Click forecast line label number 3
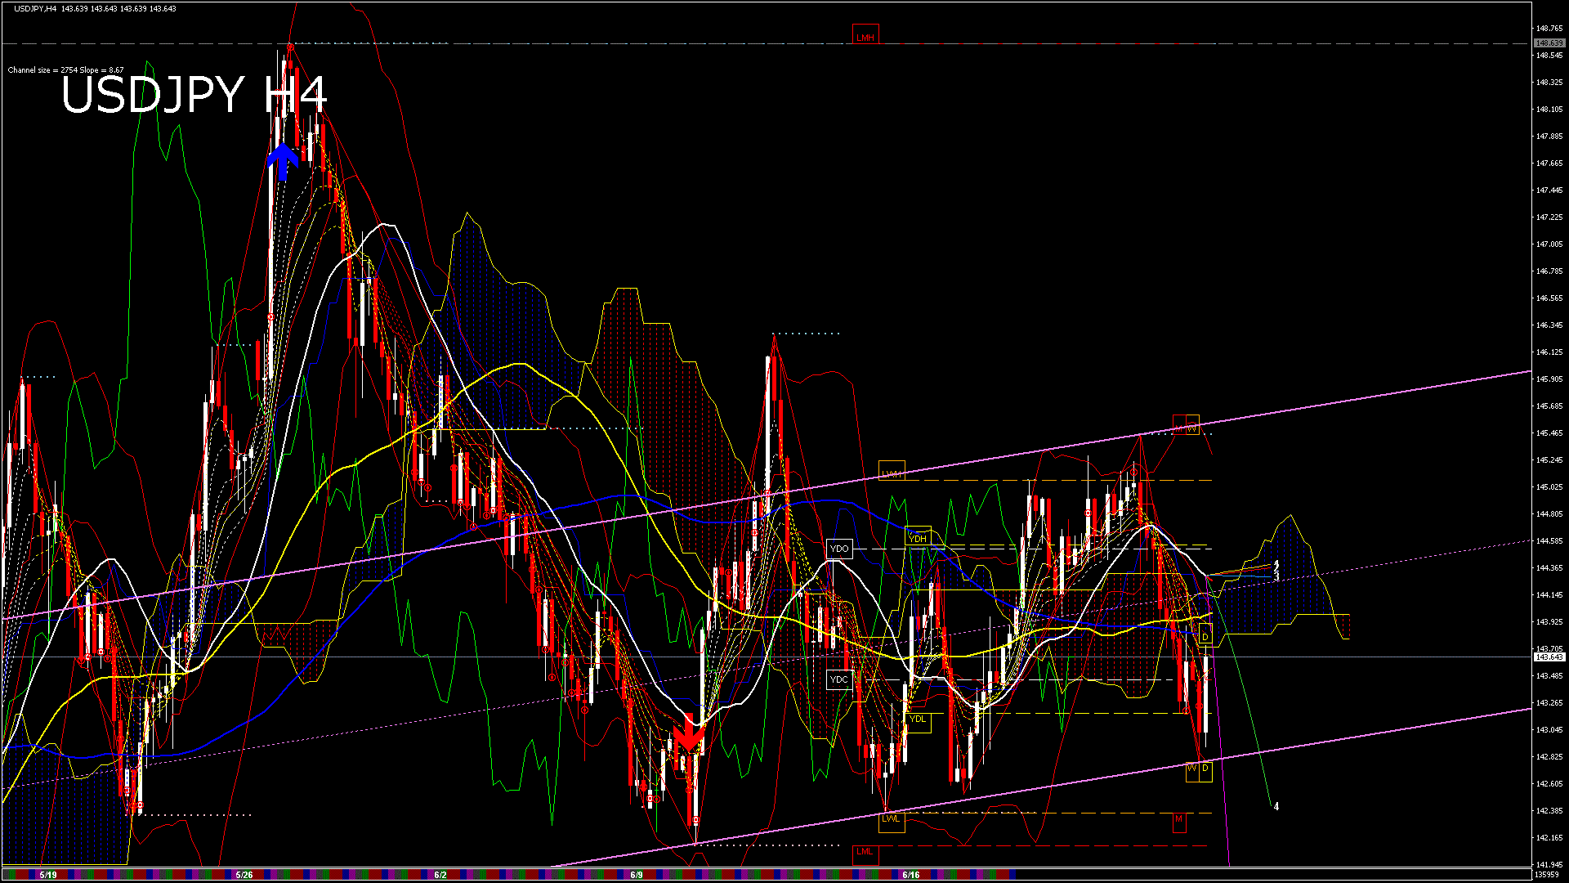 click(x=1276, y=577)
